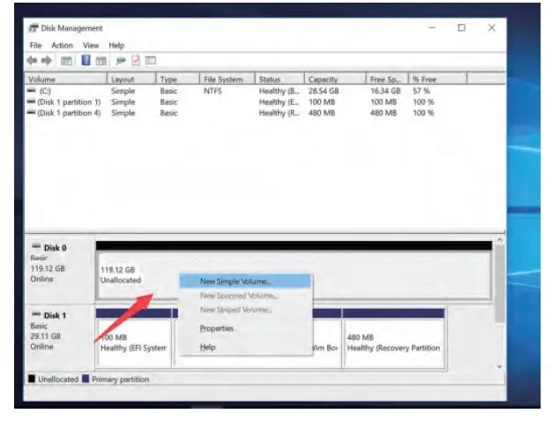Sort by the Free Space column header
This screenshot has width=560, height=421.
pos(387,79)
